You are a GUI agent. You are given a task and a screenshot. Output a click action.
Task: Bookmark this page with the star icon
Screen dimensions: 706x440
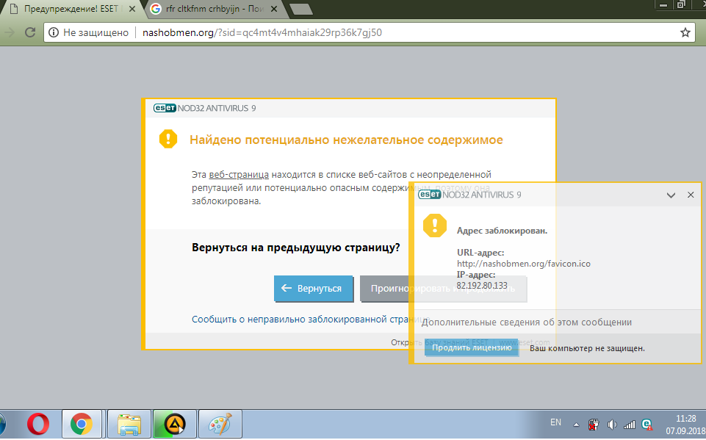pyautogui.click(x=685, y=32)
